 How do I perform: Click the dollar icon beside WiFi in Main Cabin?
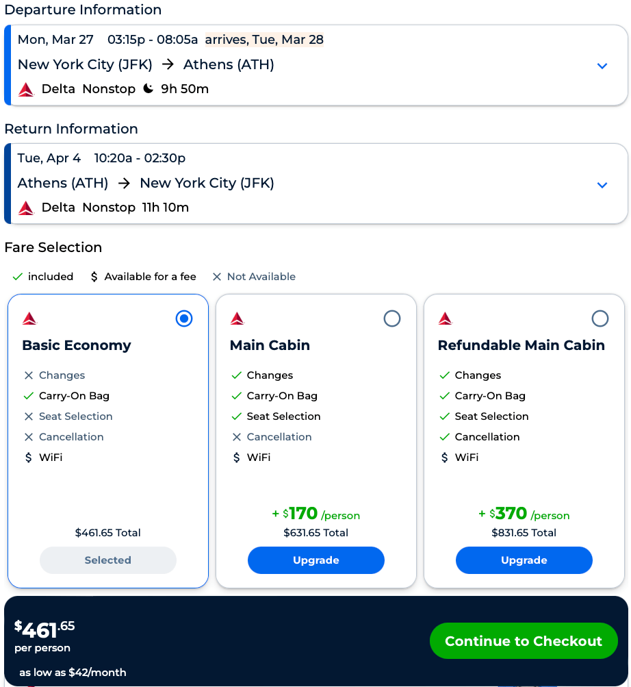pos(235,457)
